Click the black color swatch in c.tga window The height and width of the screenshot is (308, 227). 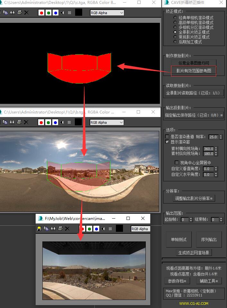tap(79, 13)
